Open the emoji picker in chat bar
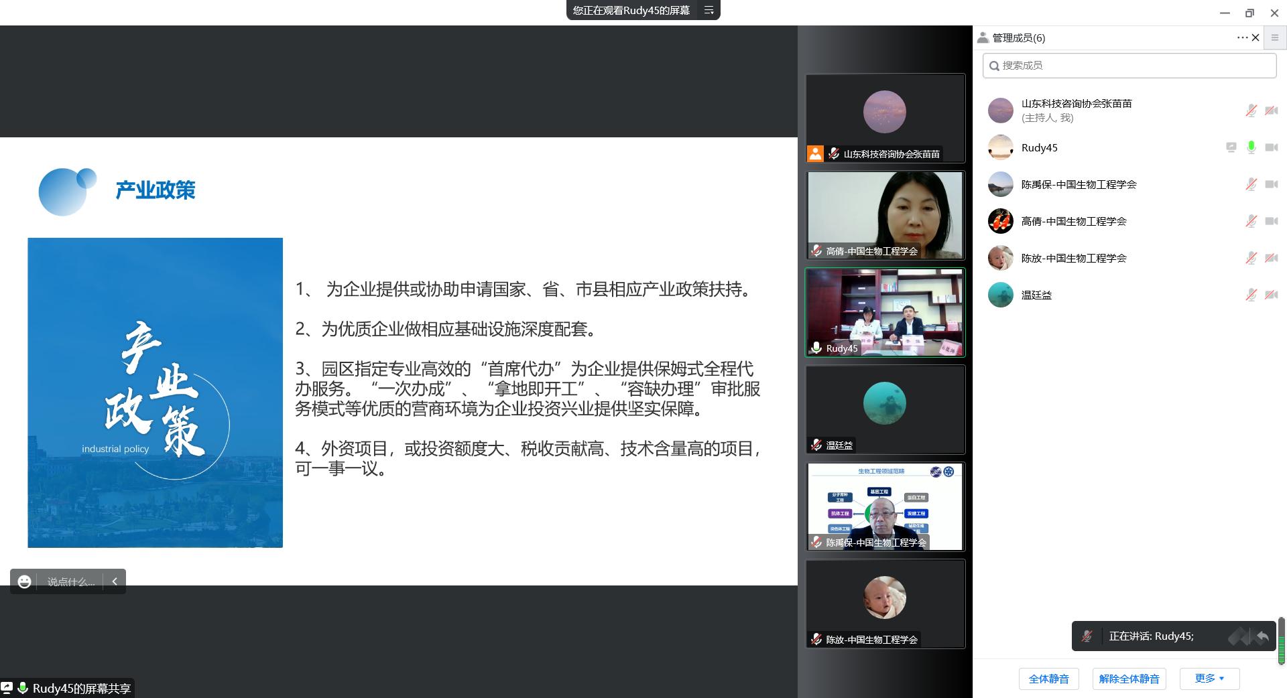Screen dimensions: 1287x698 pos(24,581)
